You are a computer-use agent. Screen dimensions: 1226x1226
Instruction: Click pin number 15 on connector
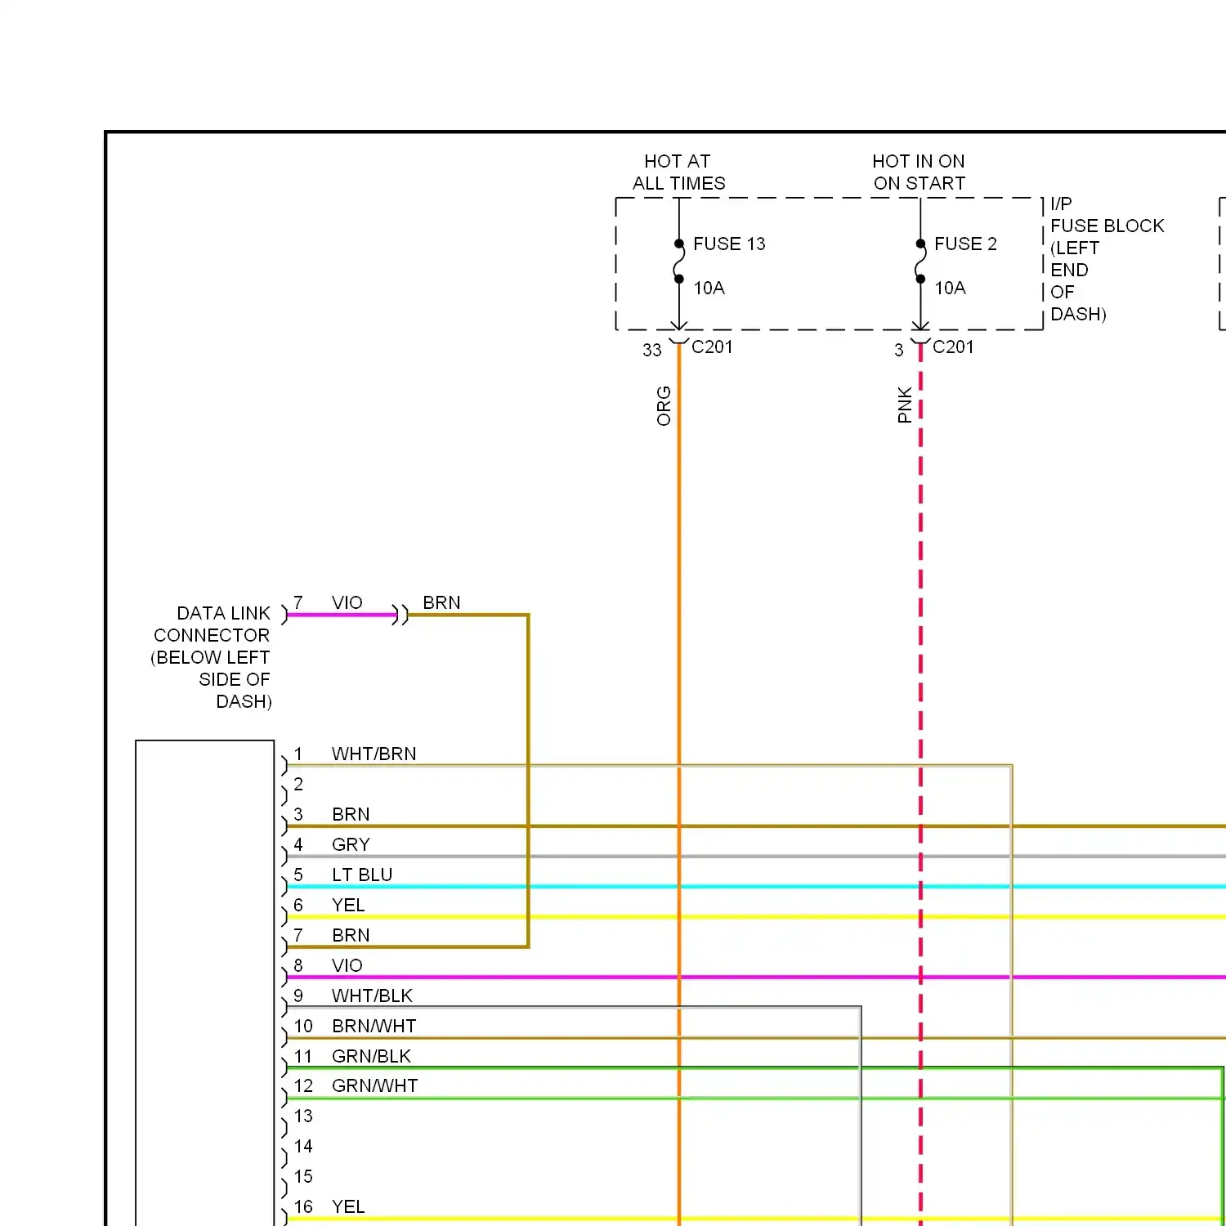coord(303,1176)
